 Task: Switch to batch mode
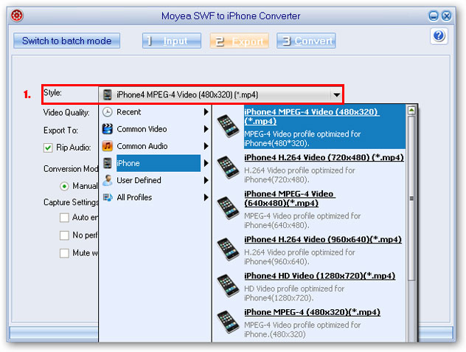pos(67,41)
